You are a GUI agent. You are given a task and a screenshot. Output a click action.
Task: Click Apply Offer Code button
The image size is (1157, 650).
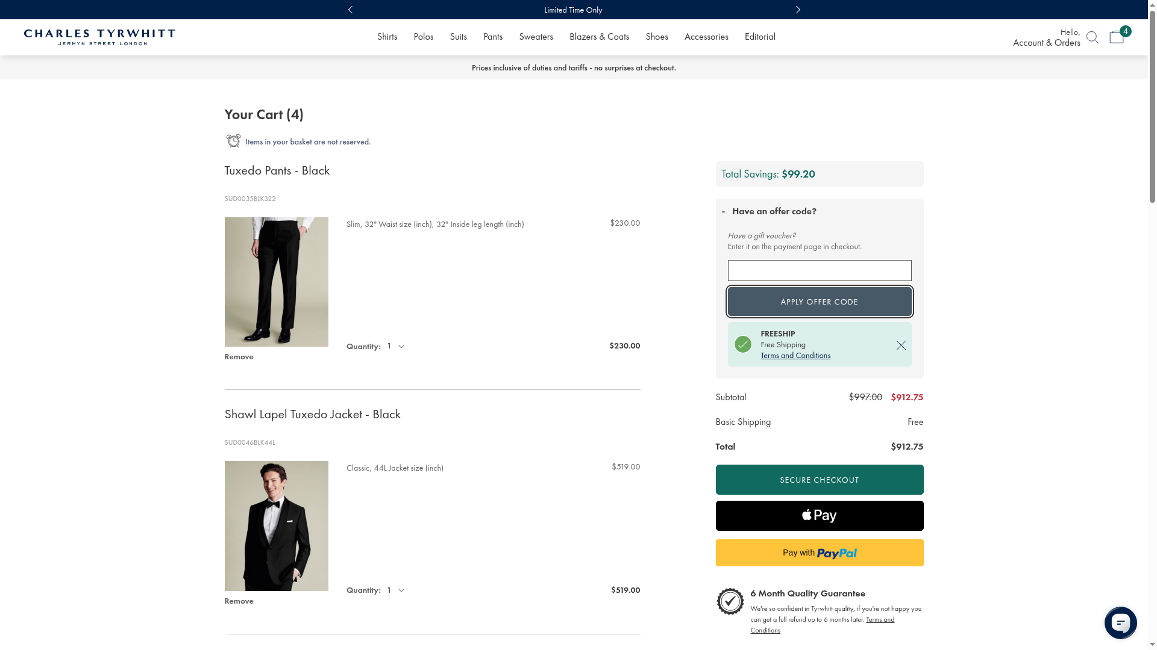coord(819,302)
